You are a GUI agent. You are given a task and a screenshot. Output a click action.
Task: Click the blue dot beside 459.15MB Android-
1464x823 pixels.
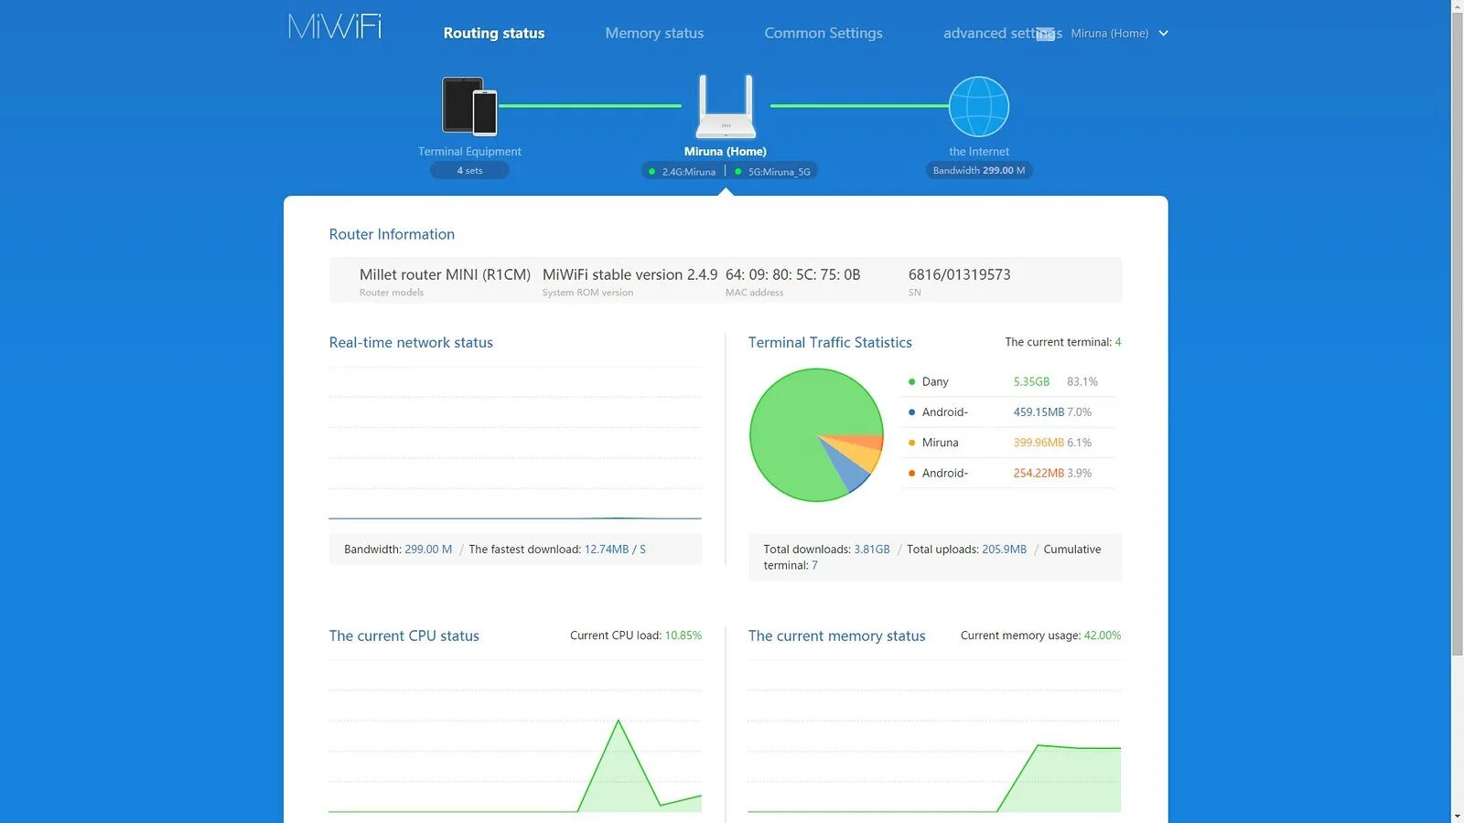(x=911, y=412)
